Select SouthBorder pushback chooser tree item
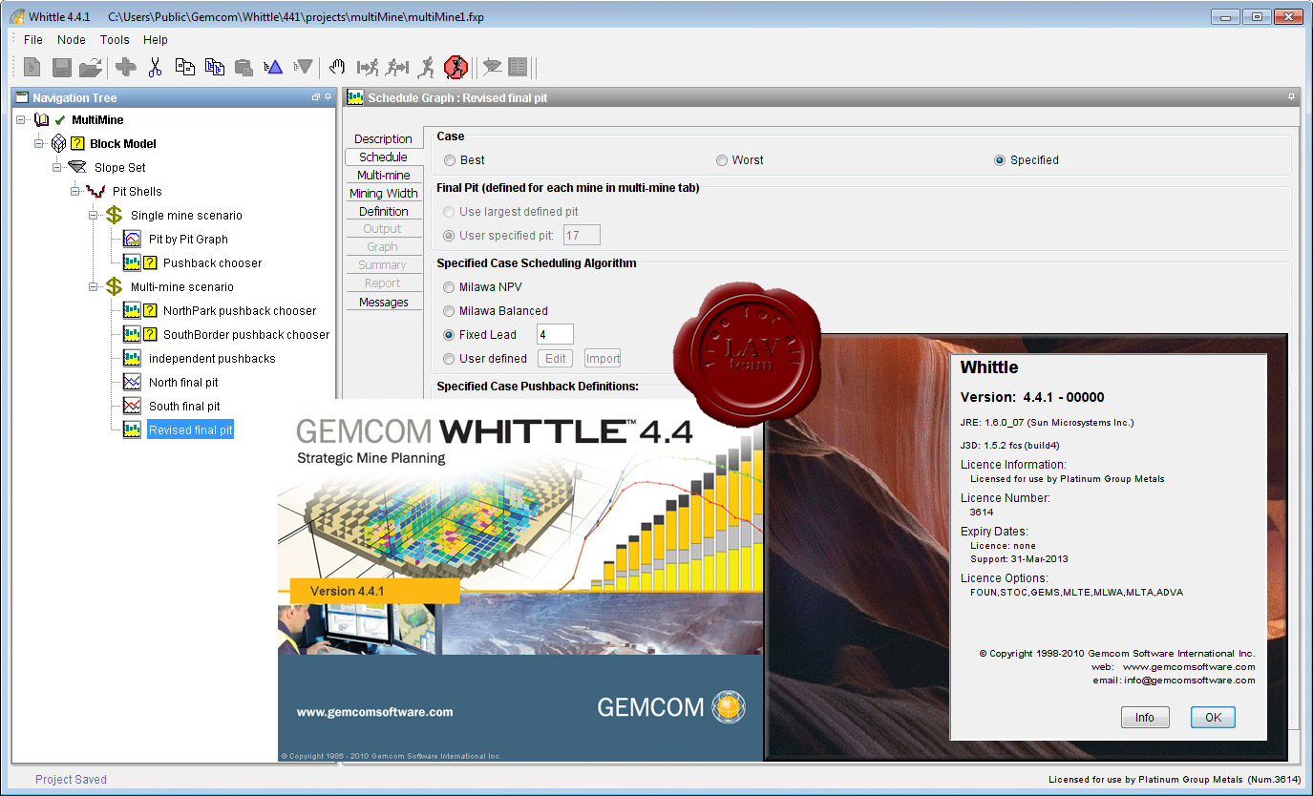 [246, 335]
